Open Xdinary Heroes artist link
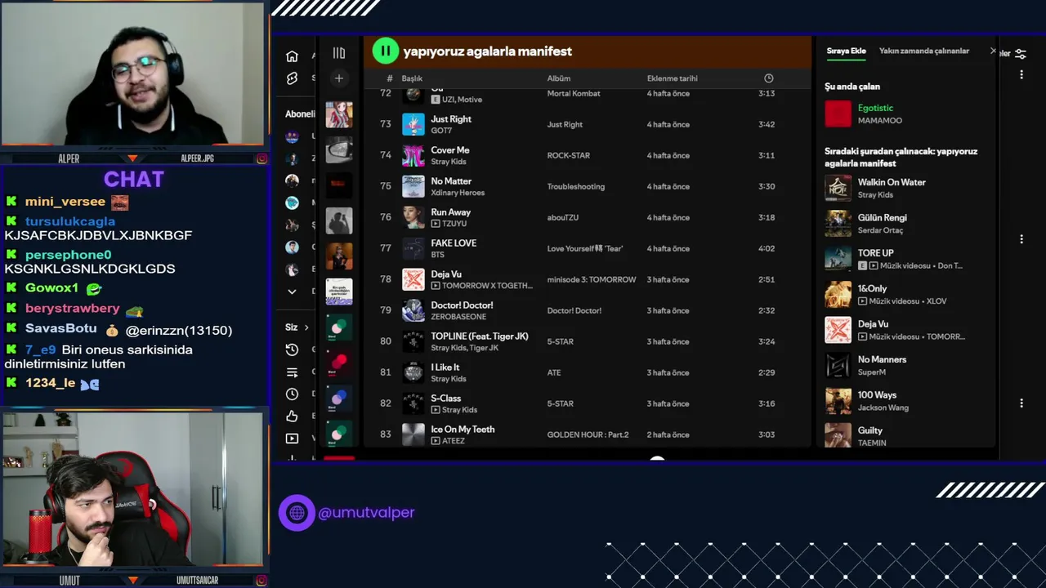This screenshot has height=588, width=1046. coord(458,193)
